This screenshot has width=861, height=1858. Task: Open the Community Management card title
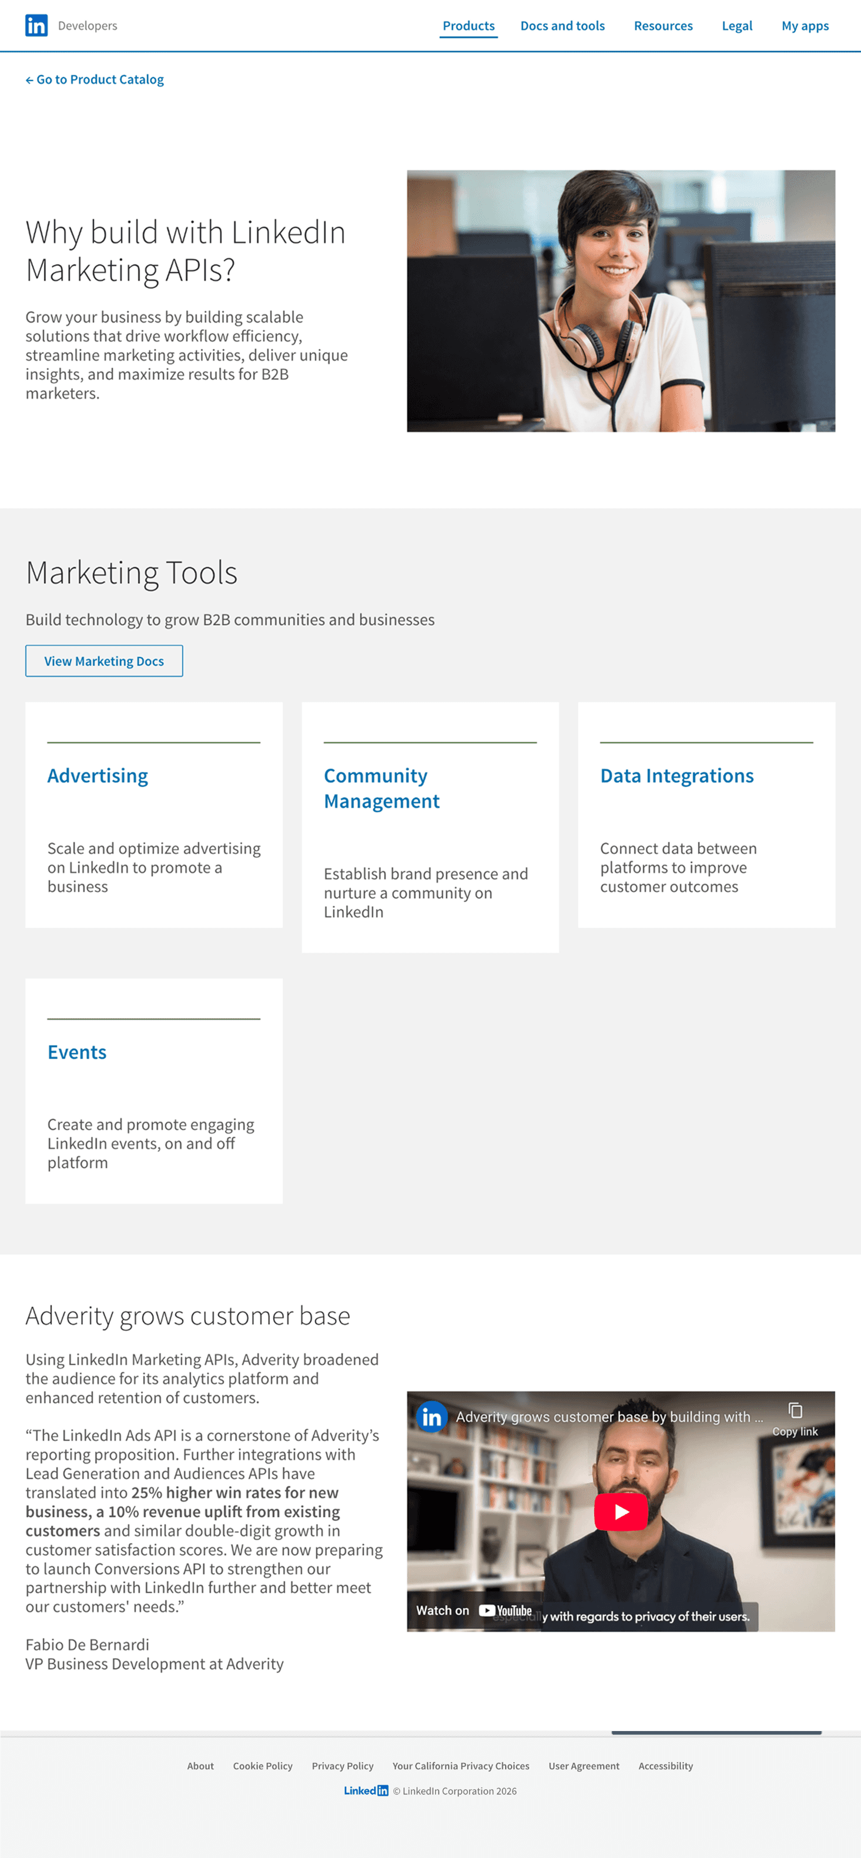click(x=381, y=789)
